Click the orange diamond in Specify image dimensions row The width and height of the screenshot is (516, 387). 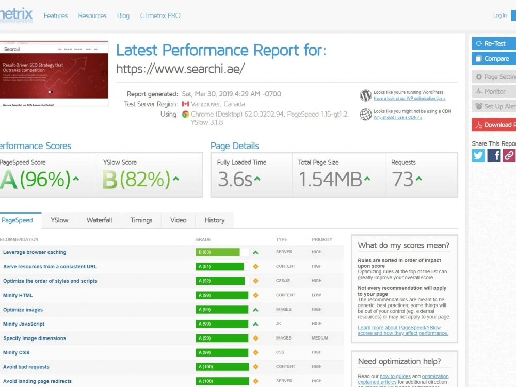[256, 338]
